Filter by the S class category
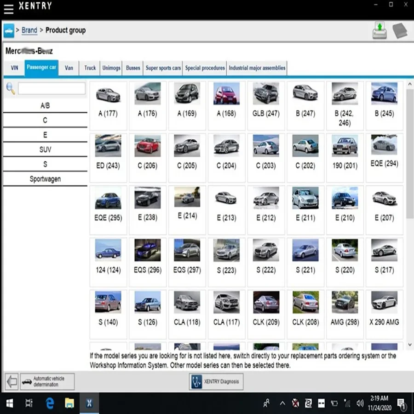The height and width of the screenshot is (414, 414). coord(45,164)
